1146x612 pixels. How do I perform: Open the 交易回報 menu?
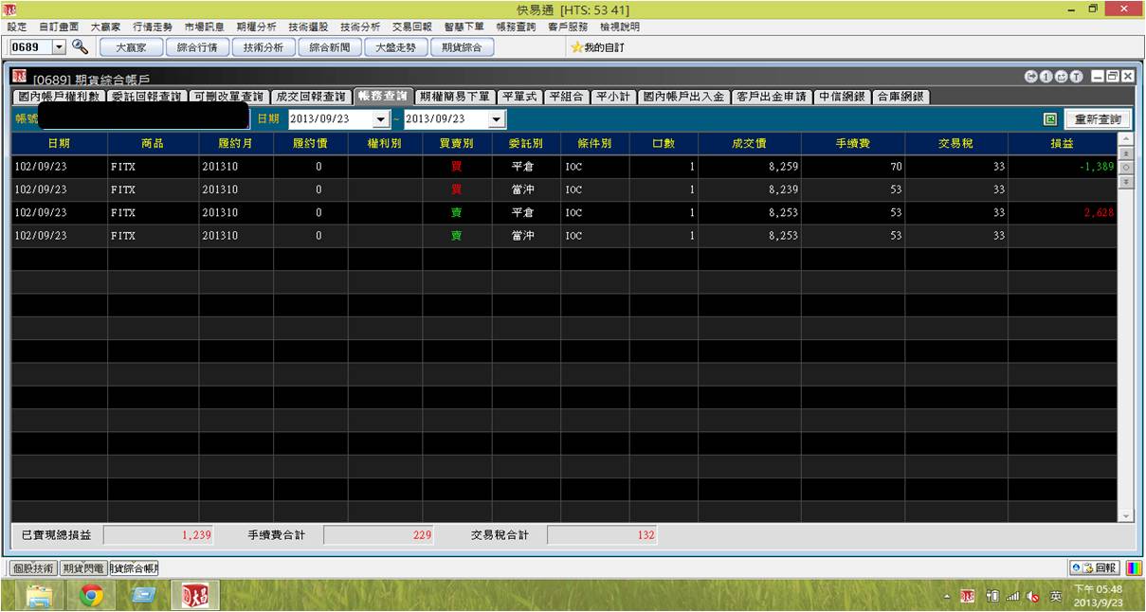coord(411,27)
